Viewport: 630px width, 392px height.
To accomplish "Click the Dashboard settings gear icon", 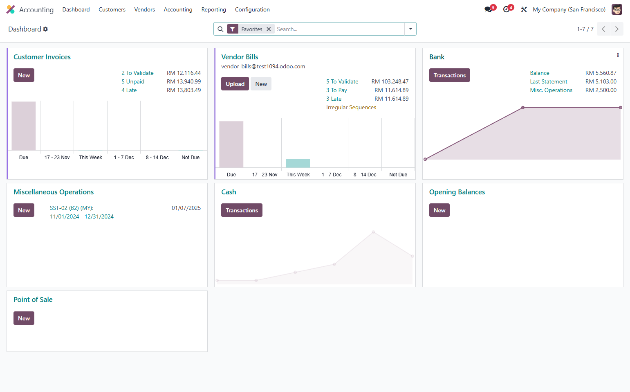I will point(45,29).
